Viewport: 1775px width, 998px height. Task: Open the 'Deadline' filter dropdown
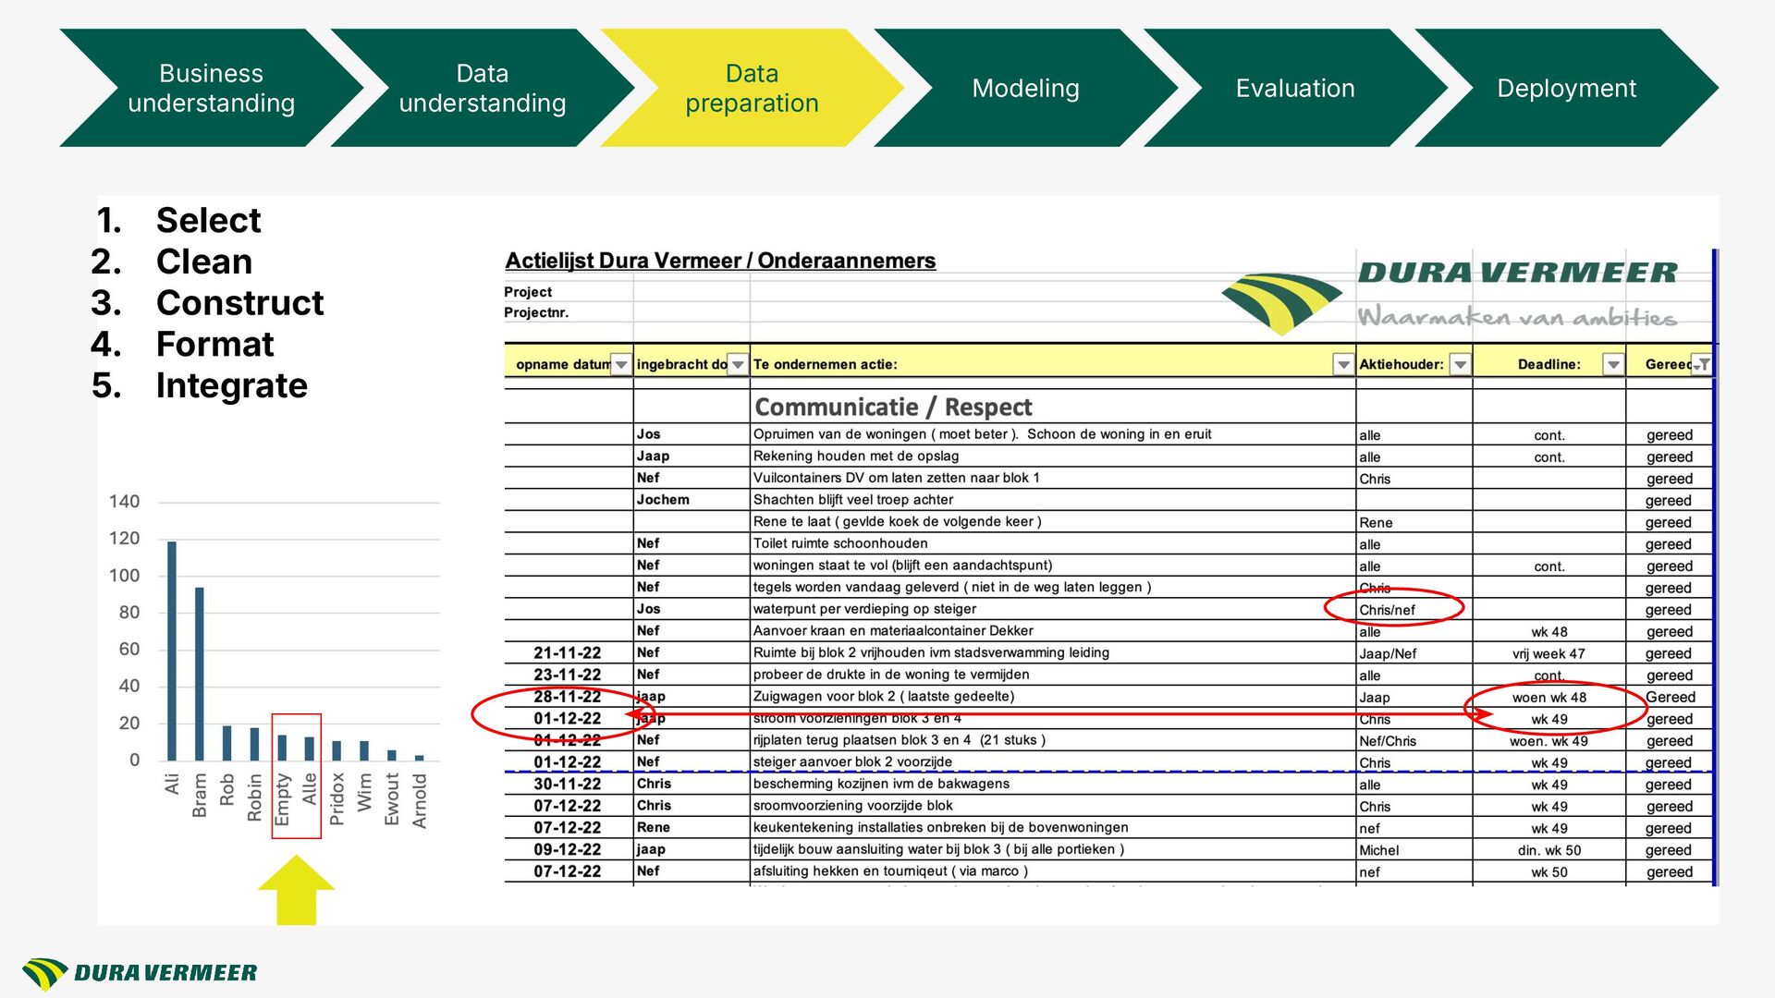pyautogui.click(x=1613, y=365)
